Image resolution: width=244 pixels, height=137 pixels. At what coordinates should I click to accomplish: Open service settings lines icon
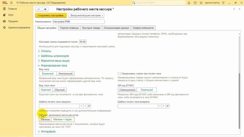[x=223, y=3]
